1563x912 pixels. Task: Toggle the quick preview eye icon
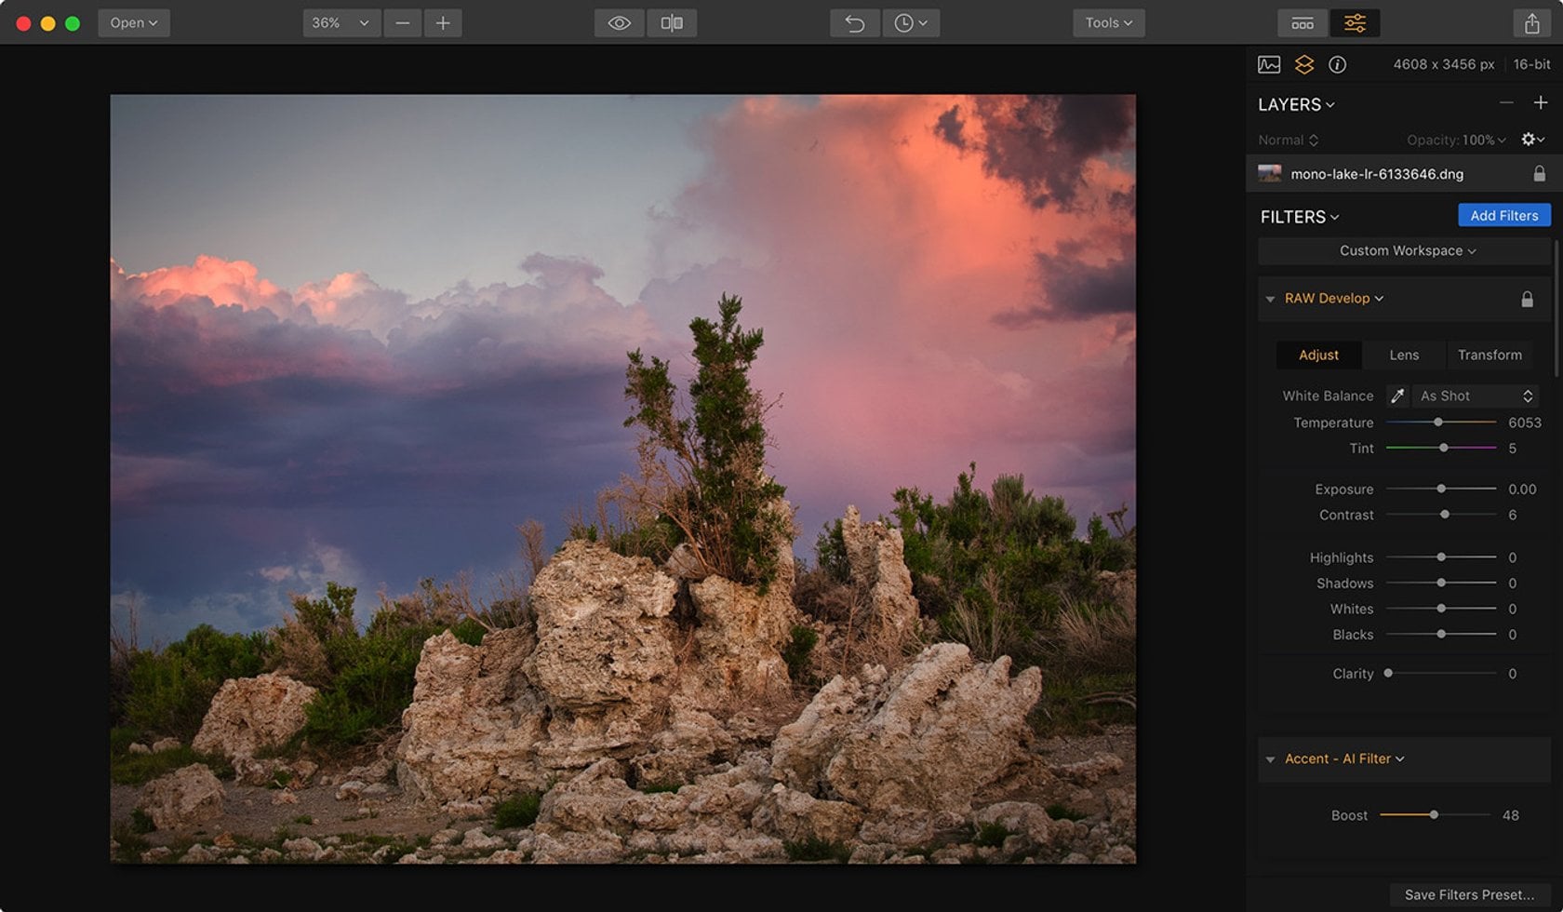619,22
